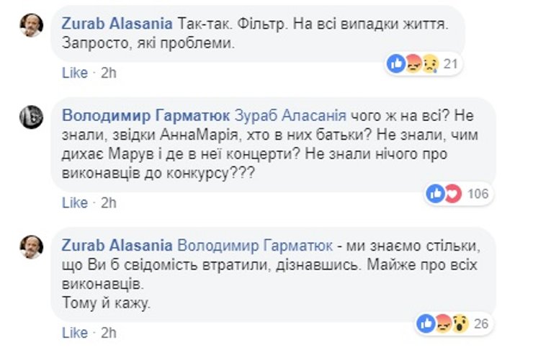Like the 'Так-так. Фільтр' comment

(x=75, y=73)
